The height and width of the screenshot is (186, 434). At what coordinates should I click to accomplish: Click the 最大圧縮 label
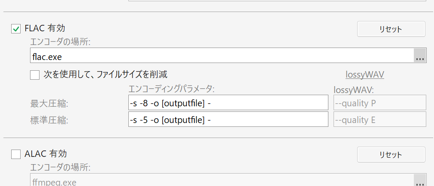point(47,104)
